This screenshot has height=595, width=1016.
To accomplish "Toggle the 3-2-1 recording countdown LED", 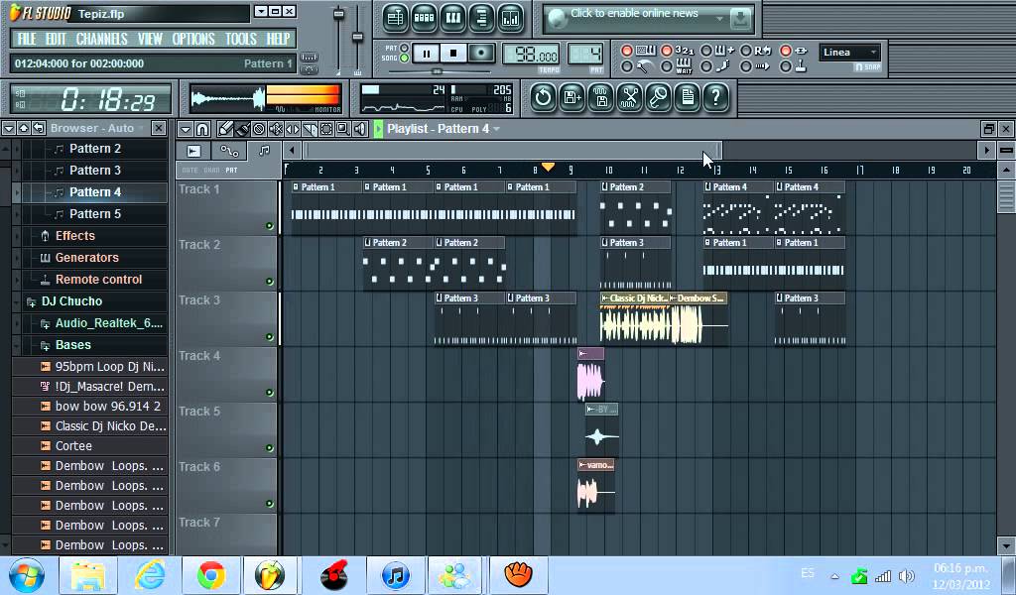I will [666, 51].
